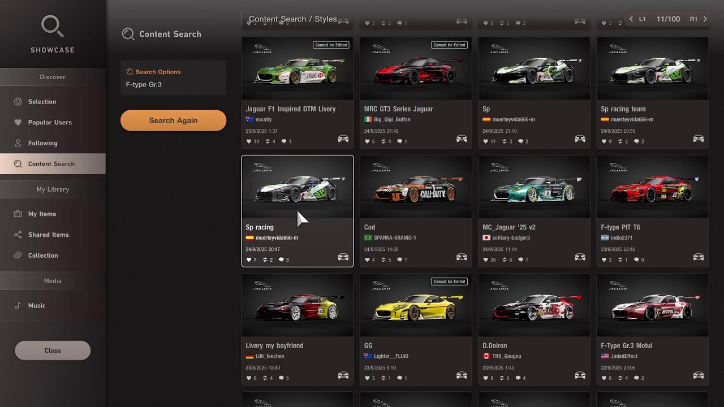Click the My Items briefcase icon
Viewport: 724px width, 407px height.
point(18,214)
